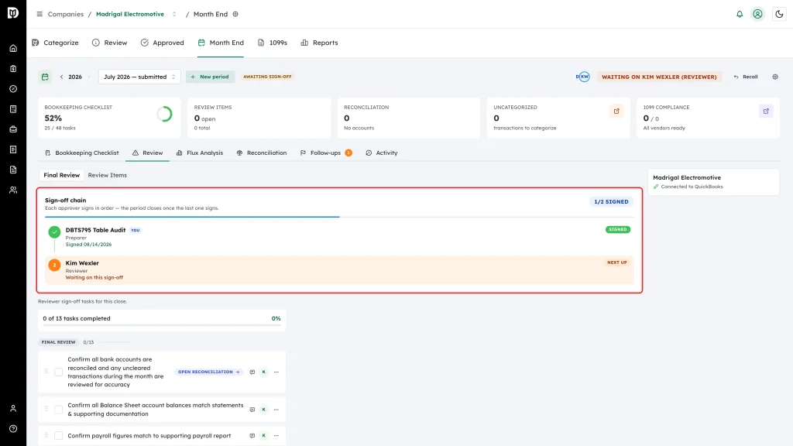
Task: Click K assignee badge on bank accounts task
Action: click(x=264, y=372)
